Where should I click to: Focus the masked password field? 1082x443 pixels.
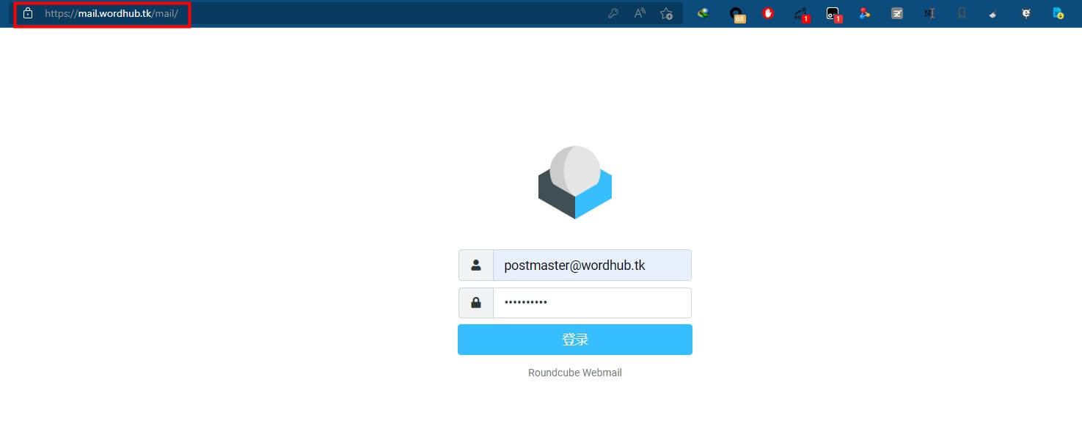[x=593, y=303]
